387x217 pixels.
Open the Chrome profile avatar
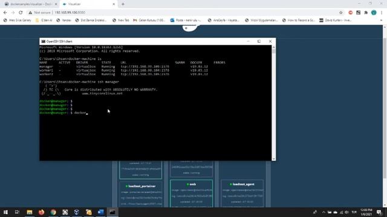374,13
